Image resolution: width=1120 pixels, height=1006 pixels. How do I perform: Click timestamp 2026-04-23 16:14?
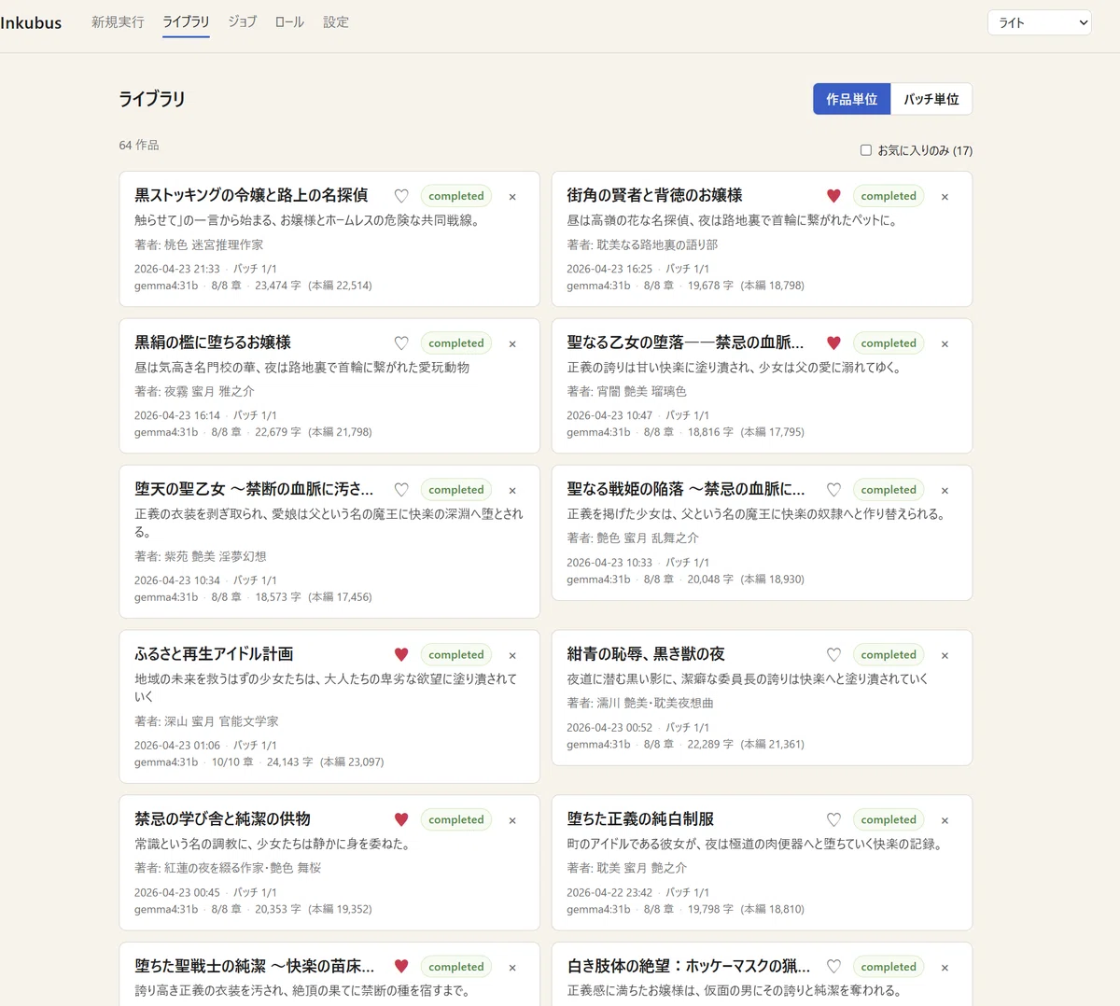coord(177,415)
